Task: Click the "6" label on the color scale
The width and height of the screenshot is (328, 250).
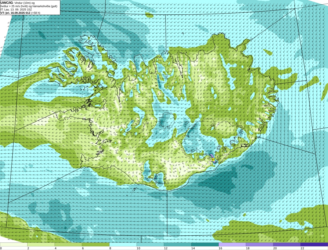Action: pyautogui.click(x=83, y=248)
